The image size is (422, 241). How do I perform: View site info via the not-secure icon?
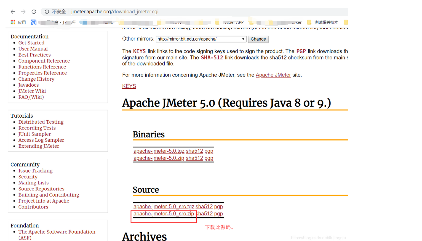tap(47, 12)
